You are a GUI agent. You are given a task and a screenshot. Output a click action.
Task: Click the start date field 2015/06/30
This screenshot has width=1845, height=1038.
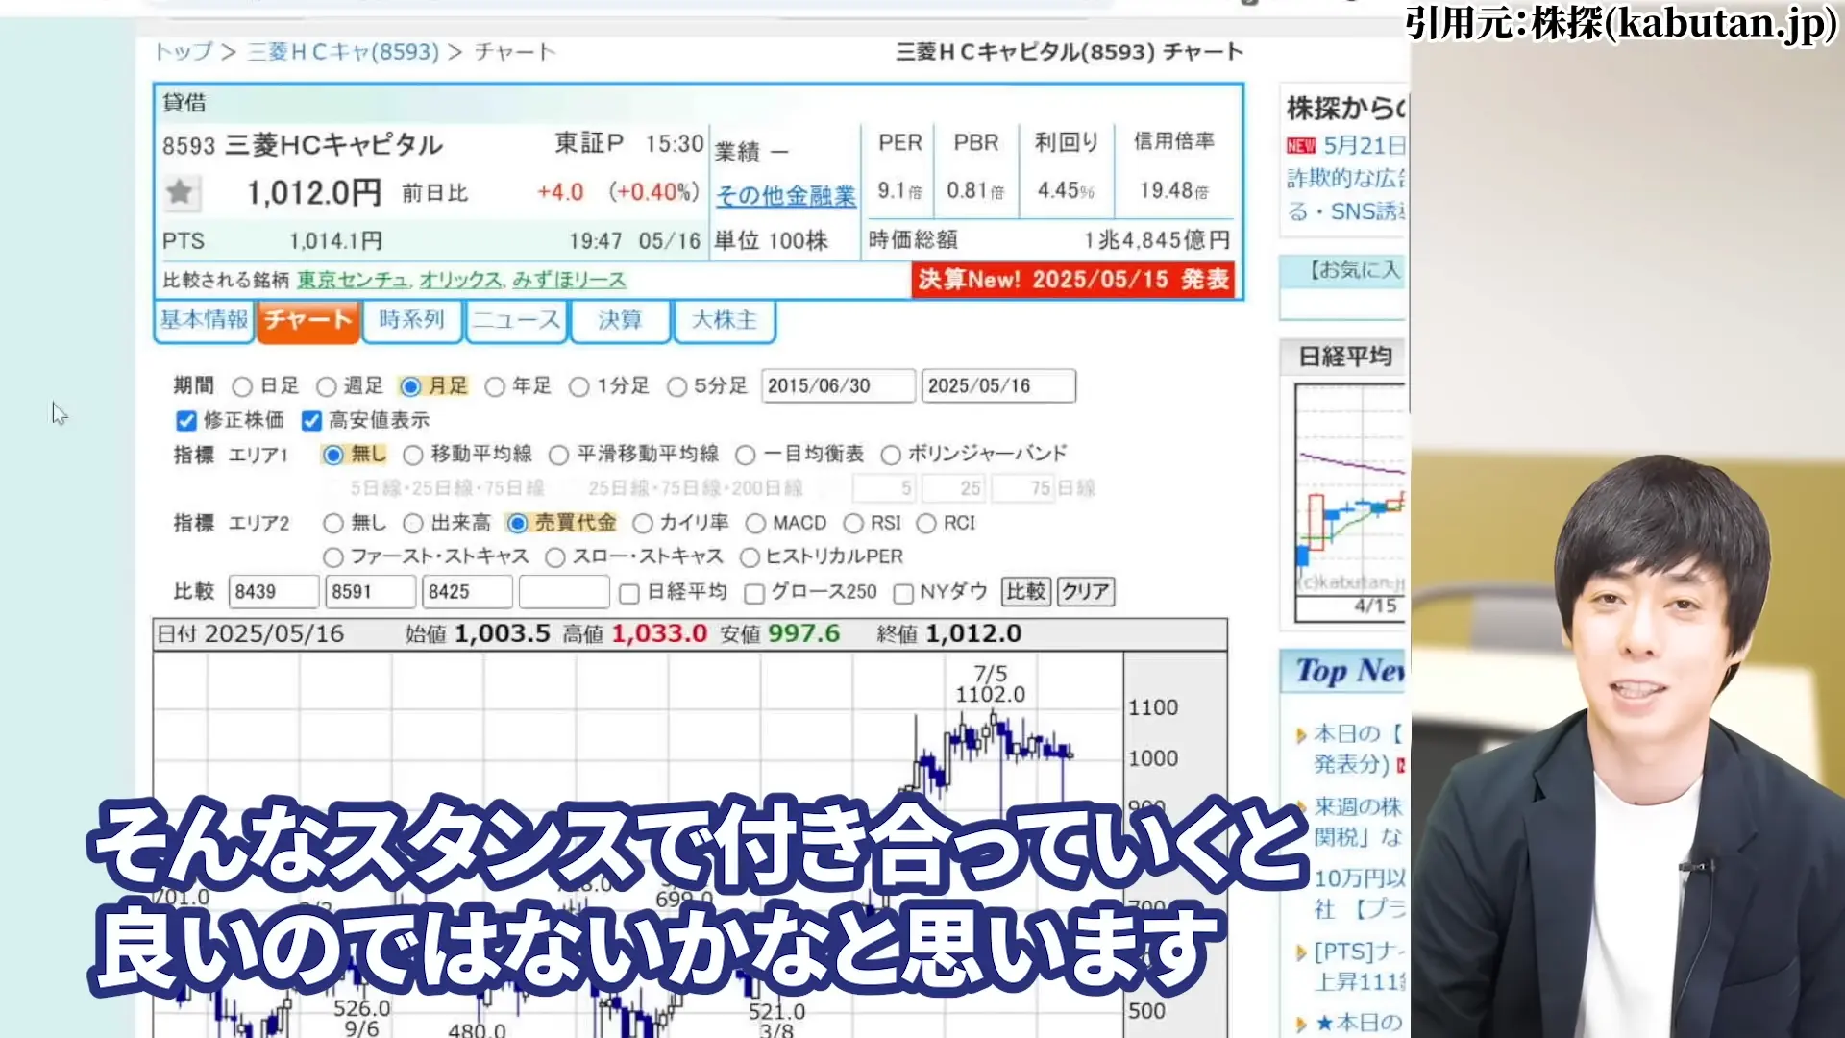click(838, 386)
